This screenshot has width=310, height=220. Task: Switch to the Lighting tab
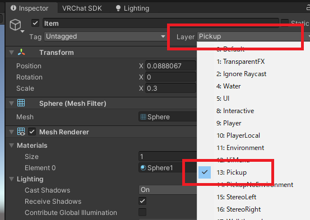(x=132, y=8)
